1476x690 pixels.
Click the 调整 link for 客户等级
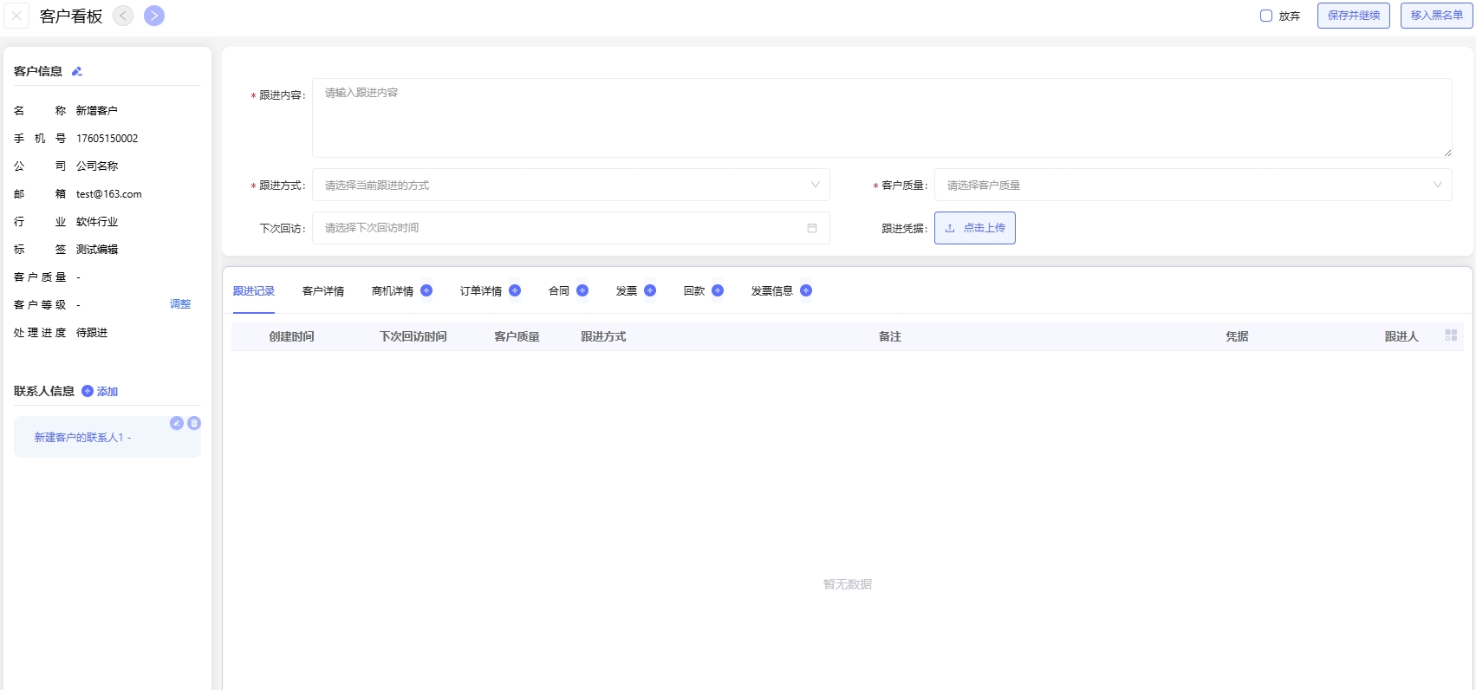point(180,304)
